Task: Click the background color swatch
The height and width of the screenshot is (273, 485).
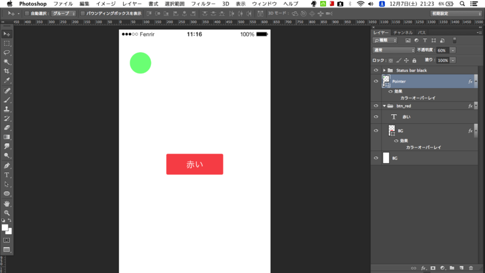Action: pyautogui.click(x=10, y=232)
